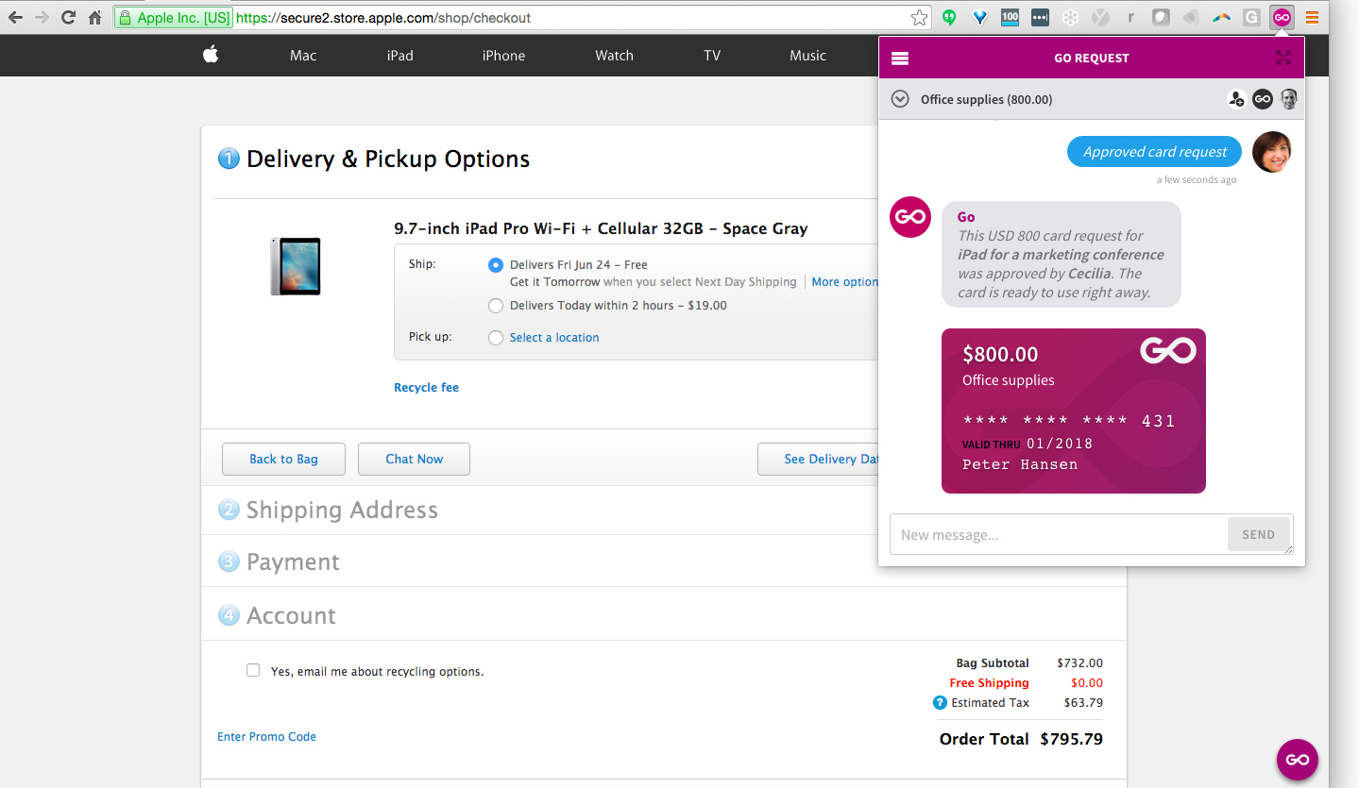Click the Free Shipping $0.00 value

1086,683
